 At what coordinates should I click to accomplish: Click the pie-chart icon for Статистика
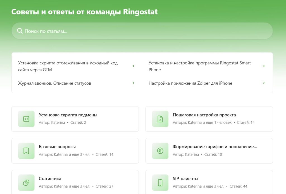coord(26,183)
